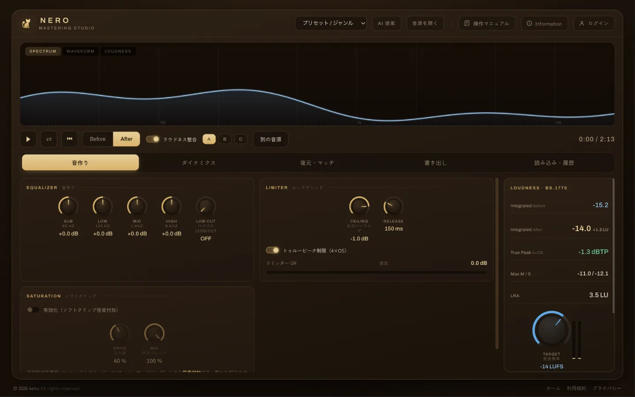Select comparison slot C
This screenshot has width=635, height=397.
tap(241, 139)
